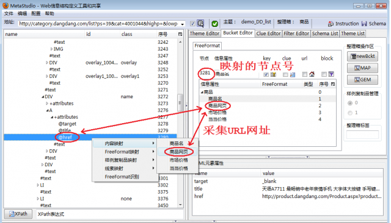Choose FreeFormat识别 in the context menu

click(x=125, y=177)
